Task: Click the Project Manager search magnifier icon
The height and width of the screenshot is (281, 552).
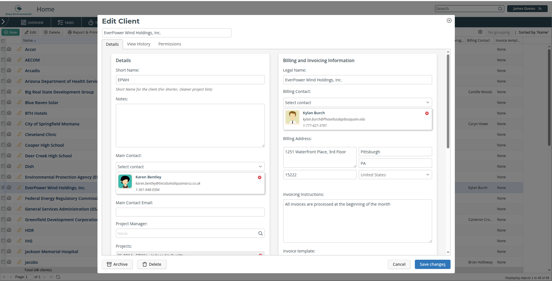Action: pyautogui.click(x=260, y=234)
